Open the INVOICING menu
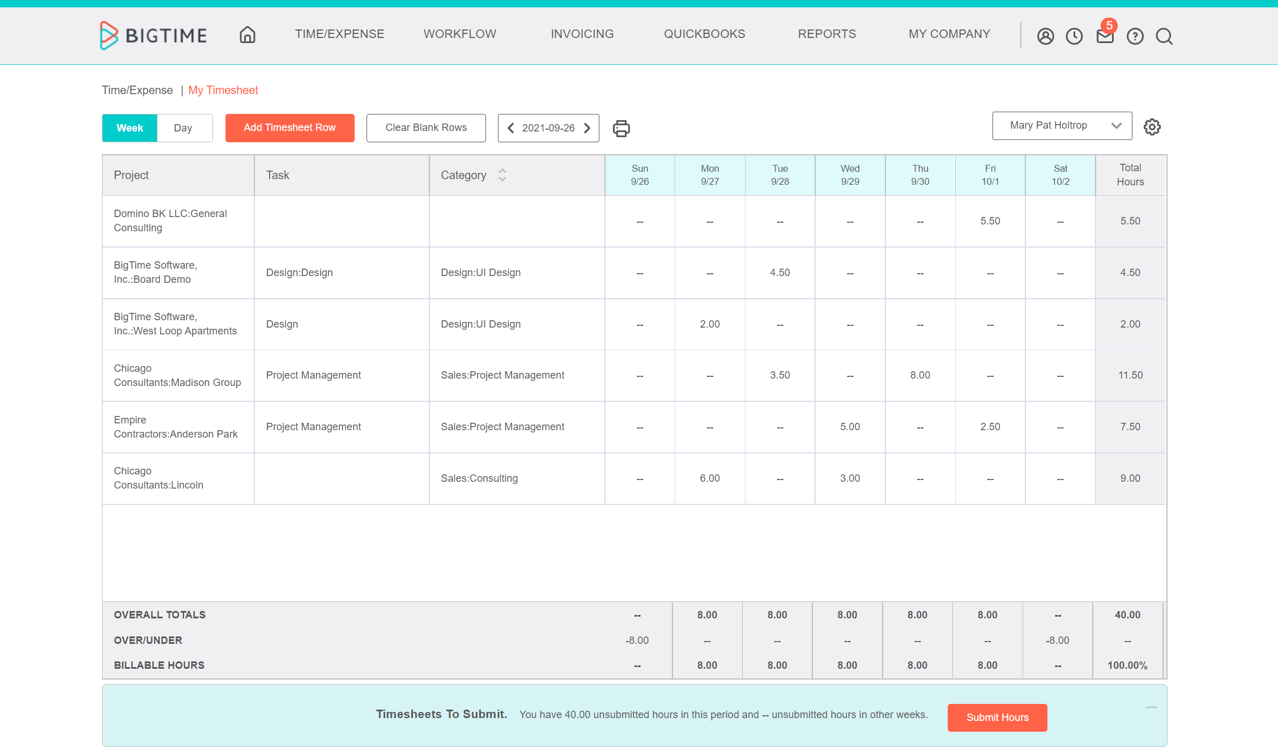This screenshot has height=747, width=1278. pos(582,34)
